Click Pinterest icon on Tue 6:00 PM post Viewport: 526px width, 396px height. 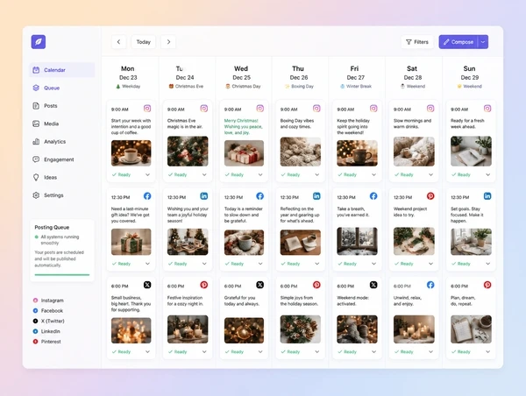tap(204, 285)
